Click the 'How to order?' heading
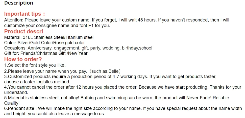Screen dimensions: 245x118 23,59
